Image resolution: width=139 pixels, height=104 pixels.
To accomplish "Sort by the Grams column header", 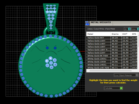I will click(x=116, y=34).
